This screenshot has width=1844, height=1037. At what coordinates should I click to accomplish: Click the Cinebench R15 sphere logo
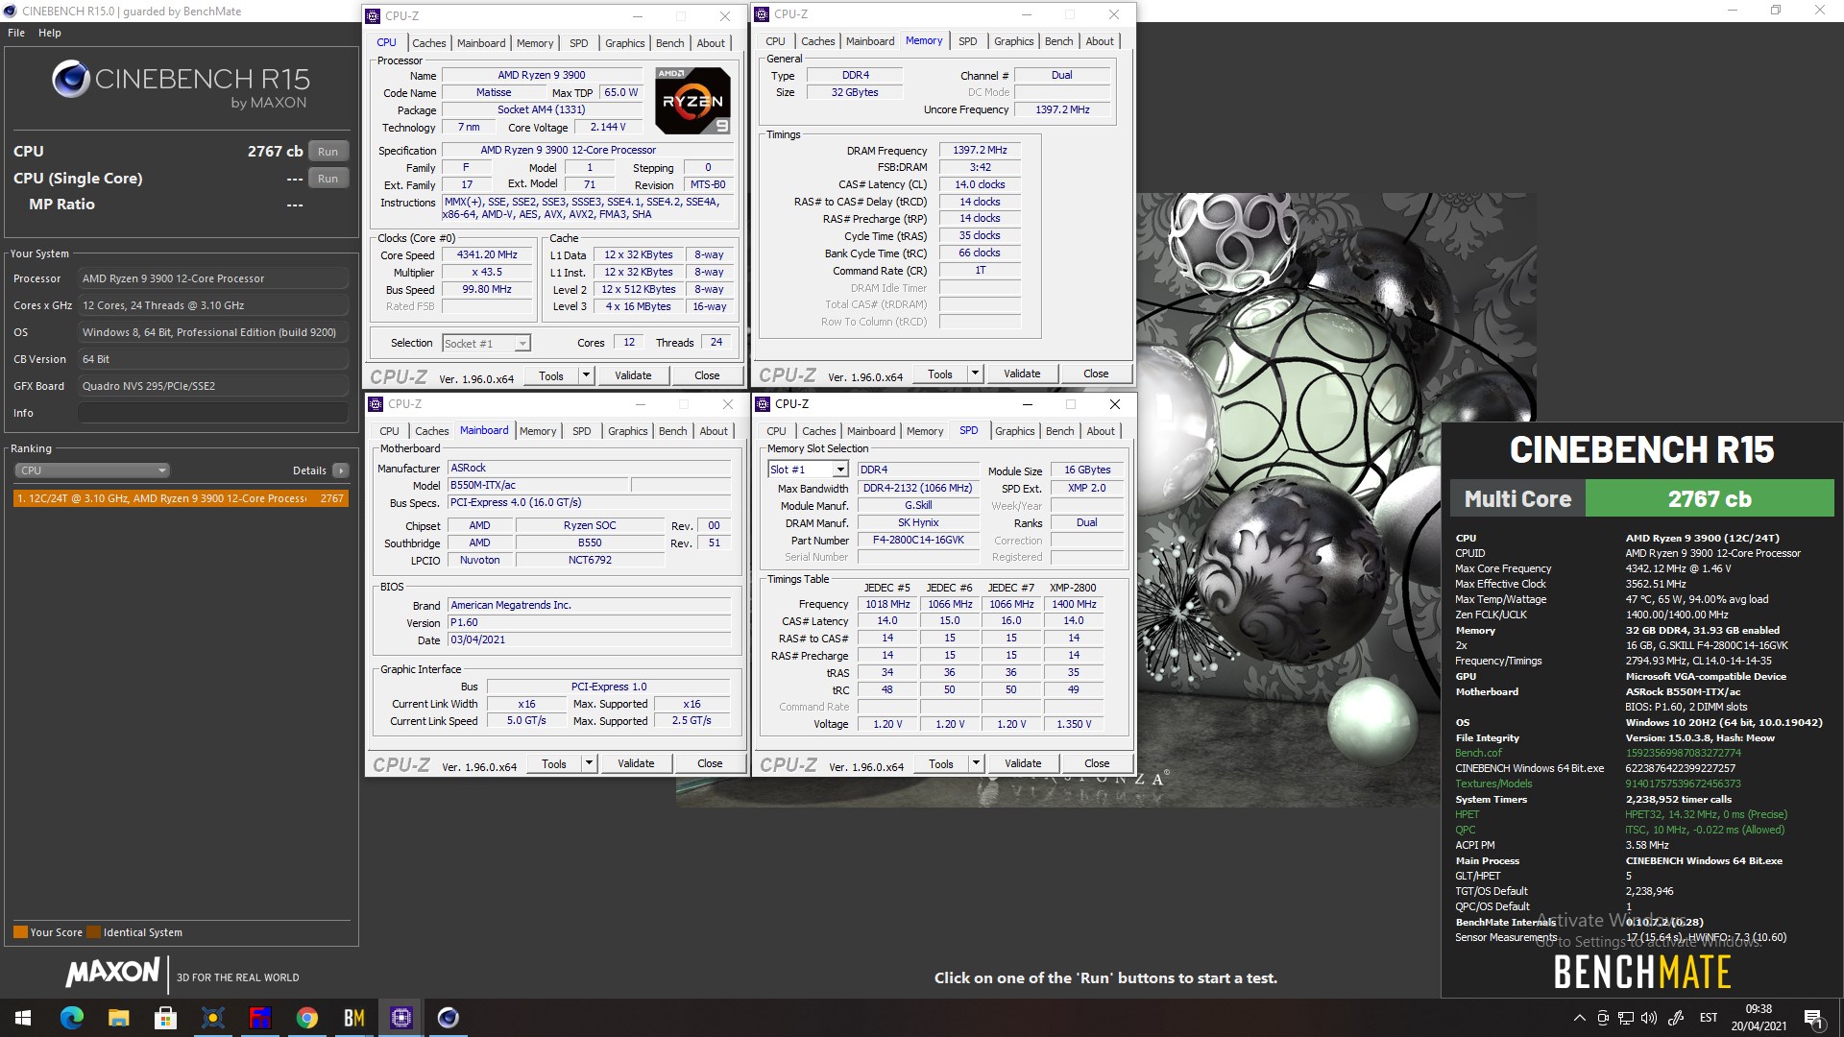[x=71, y=80]
